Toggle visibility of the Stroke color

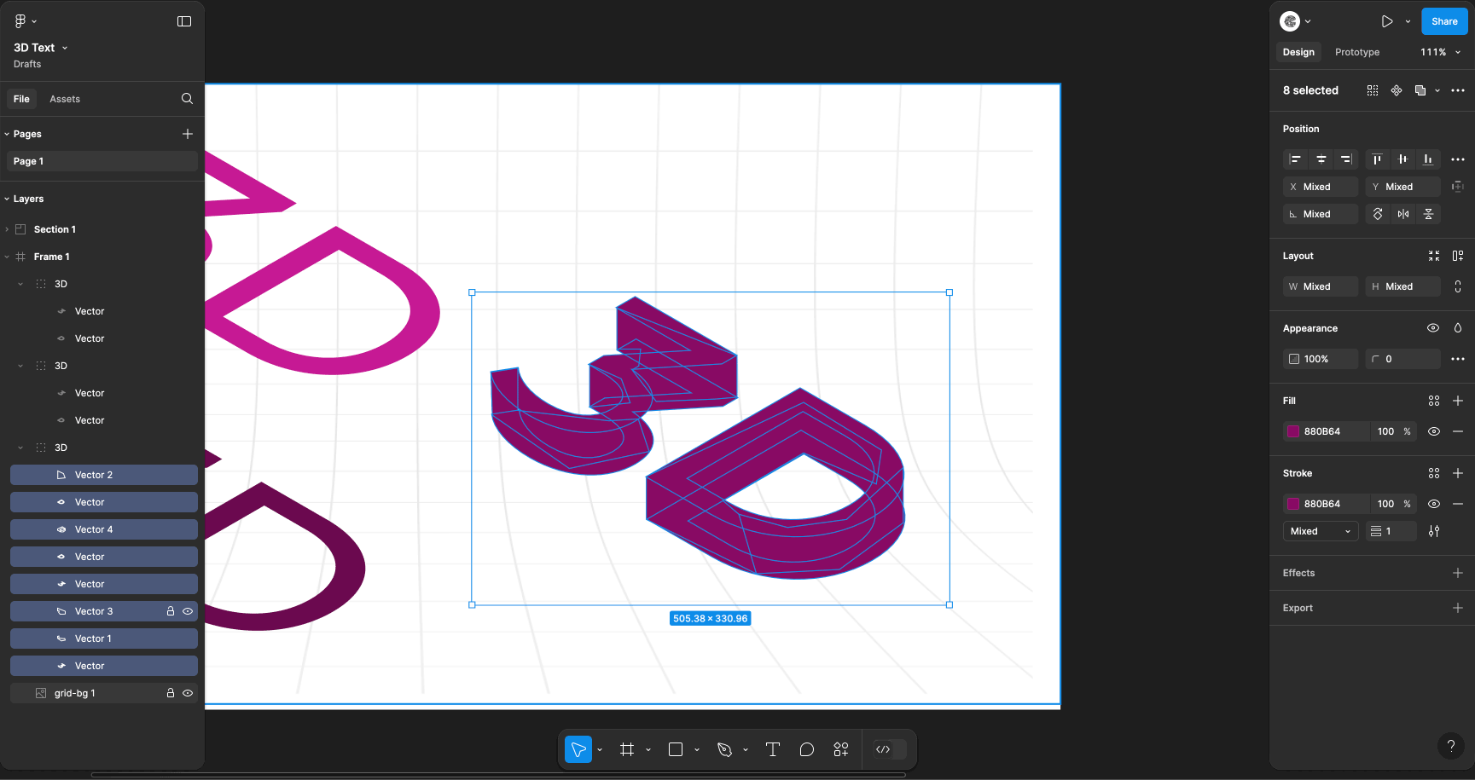coord(1434,504)
